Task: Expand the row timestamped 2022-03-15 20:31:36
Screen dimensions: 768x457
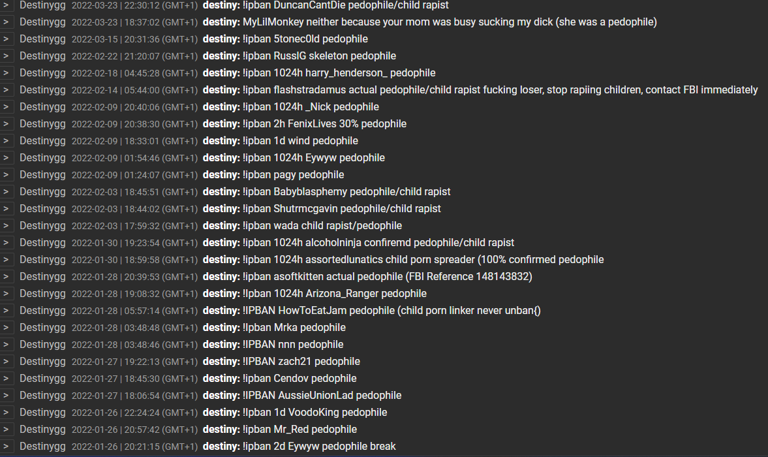Action: 7,39
